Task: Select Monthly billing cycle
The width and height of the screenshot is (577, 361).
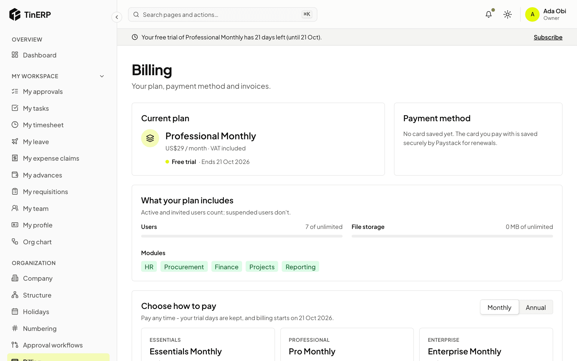Action: pyautogui.click(x=499, y=307)
